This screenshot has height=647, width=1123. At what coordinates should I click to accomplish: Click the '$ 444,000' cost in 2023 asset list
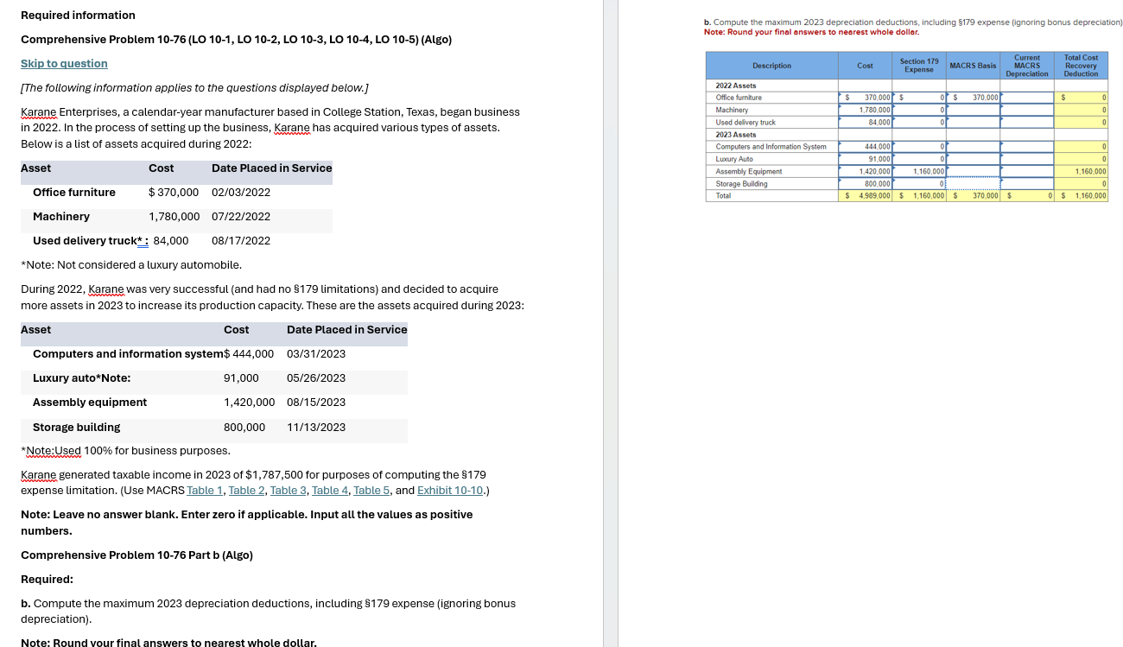(x=249, y=354)
